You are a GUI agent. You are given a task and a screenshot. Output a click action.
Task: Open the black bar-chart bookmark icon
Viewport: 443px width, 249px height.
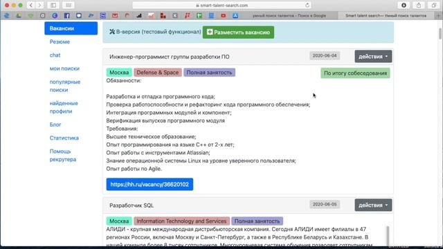(139, 16)
